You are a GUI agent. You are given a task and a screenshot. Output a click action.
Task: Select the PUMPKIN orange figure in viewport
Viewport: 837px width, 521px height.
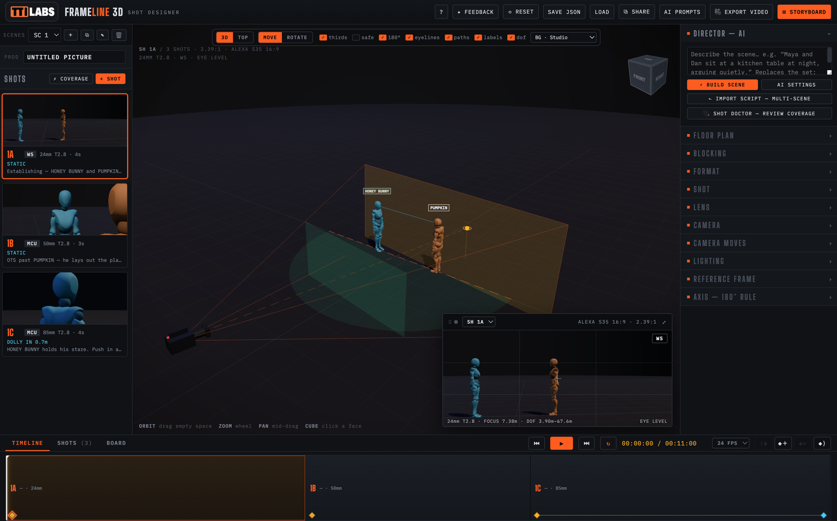tap(438, 245)
